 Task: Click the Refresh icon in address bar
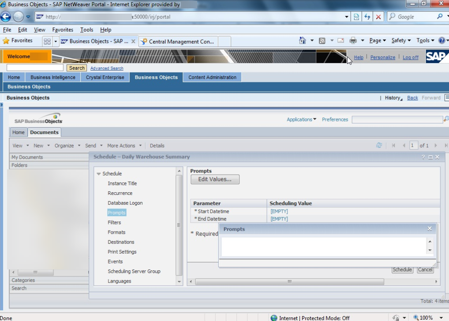click(x=367, y=17)
